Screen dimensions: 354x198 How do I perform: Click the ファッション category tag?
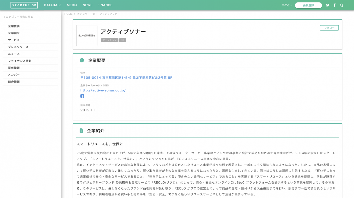[x=110, y=40]
